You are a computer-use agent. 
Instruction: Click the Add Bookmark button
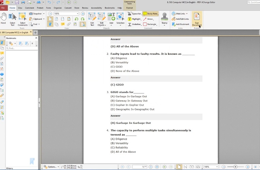tap(180, 24)
